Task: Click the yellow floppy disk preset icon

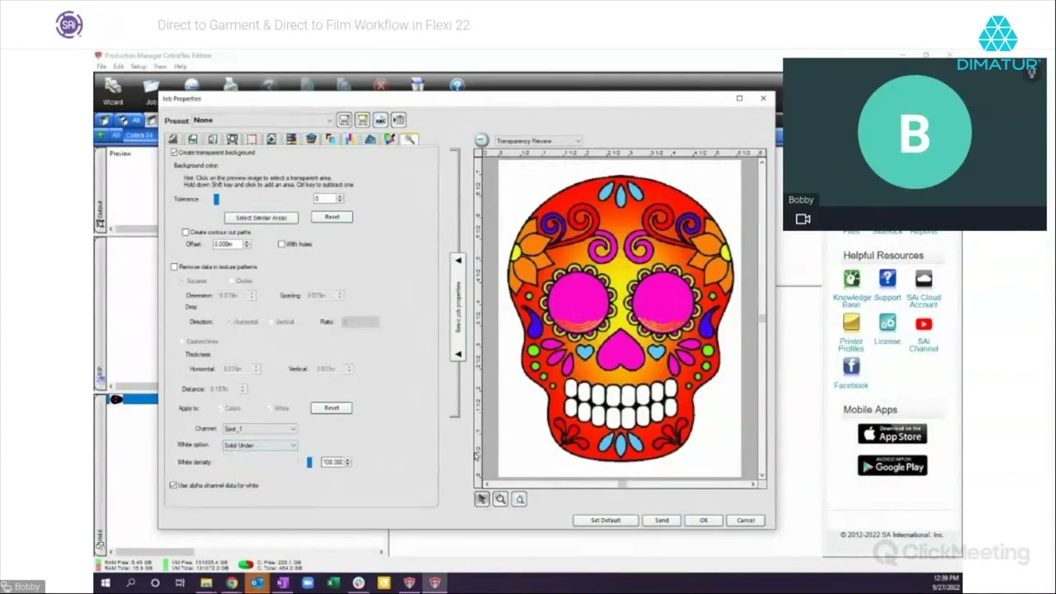Action: [x=362, y=120]
